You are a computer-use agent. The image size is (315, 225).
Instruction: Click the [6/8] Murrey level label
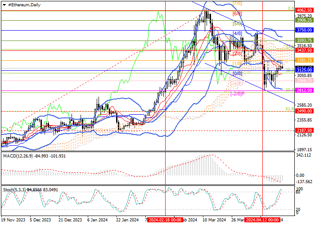tap(237, 13)
